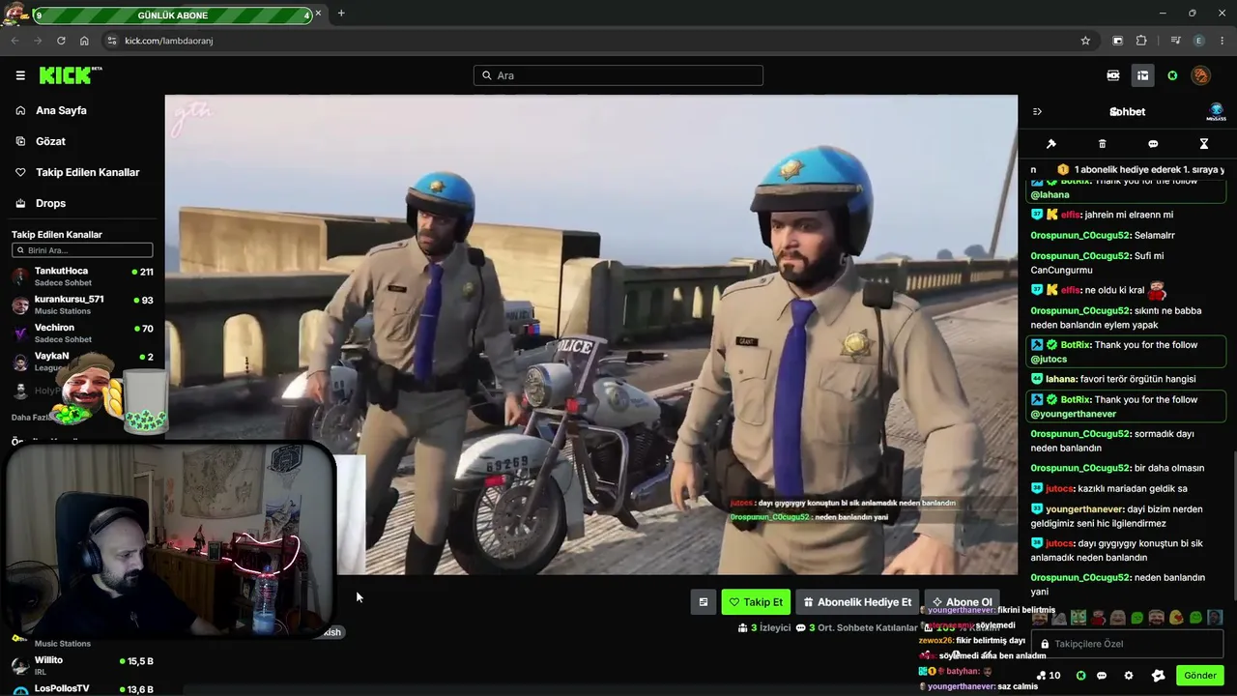Click the hourglass slow mode icon
Viewport: 1237px width, 696px height.
[x=1204, y=144]
